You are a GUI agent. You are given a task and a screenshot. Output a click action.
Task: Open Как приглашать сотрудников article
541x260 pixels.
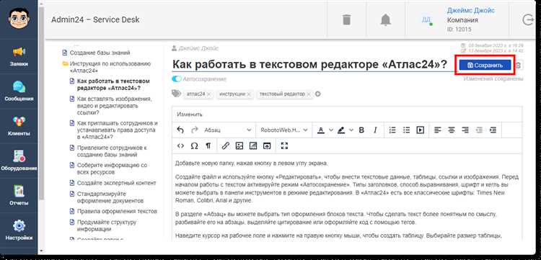[x=118, y=130]
